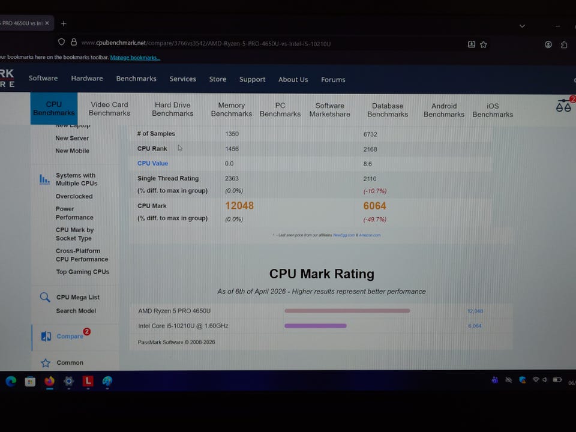Image resolution: width=576 pixels, height=432 pixels.
Task: Open Power Performance sidebar link
Action: [74, 213]
